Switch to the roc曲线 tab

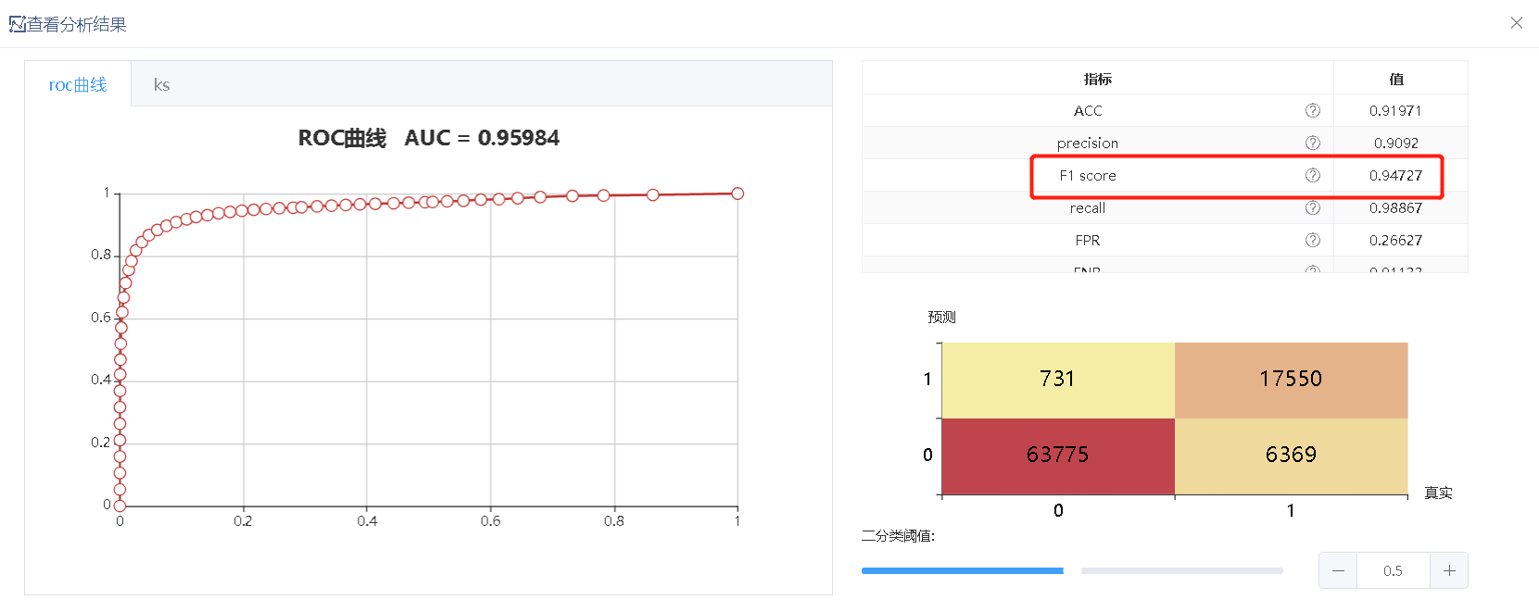click(78, 84)
